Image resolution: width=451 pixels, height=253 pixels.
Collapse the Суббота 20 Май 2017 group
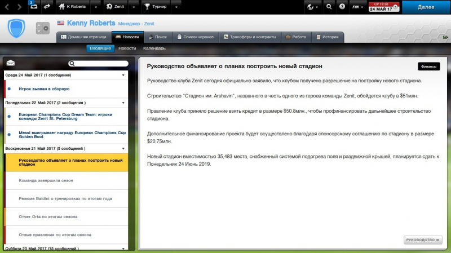pyautogui.click(x=123, y=248)
